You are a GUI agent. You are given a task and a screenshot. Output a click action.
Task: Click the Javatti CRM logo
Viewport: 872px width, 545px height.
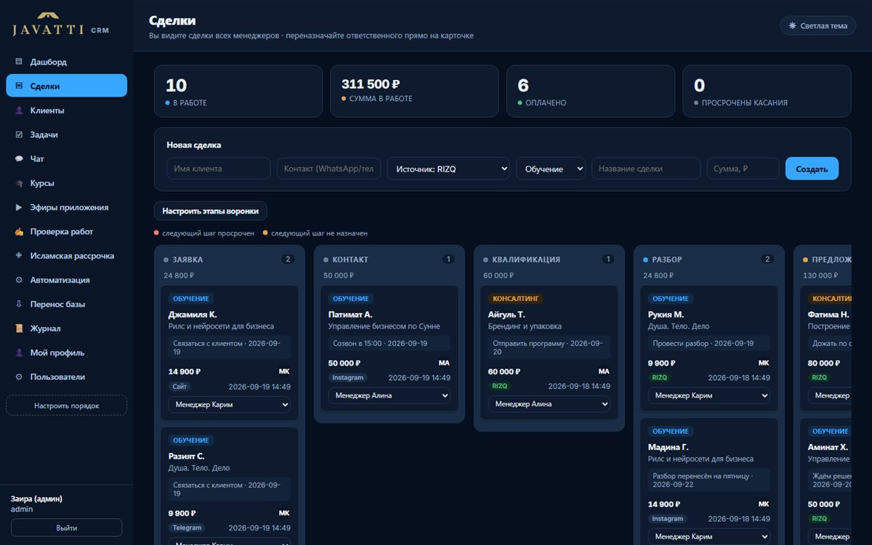[61, 25]
